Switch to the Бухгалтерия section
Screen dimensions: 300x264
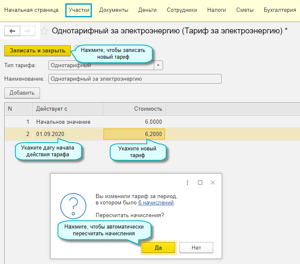(280, 10)
